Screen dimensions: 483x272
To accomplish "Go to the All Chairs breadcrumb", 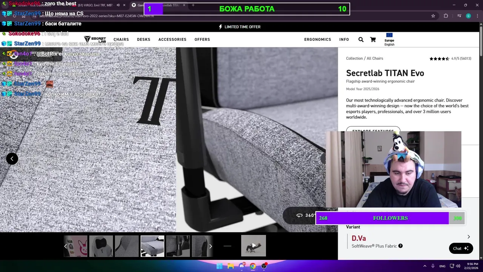I will pyautogui.click(x=375, y=58).
